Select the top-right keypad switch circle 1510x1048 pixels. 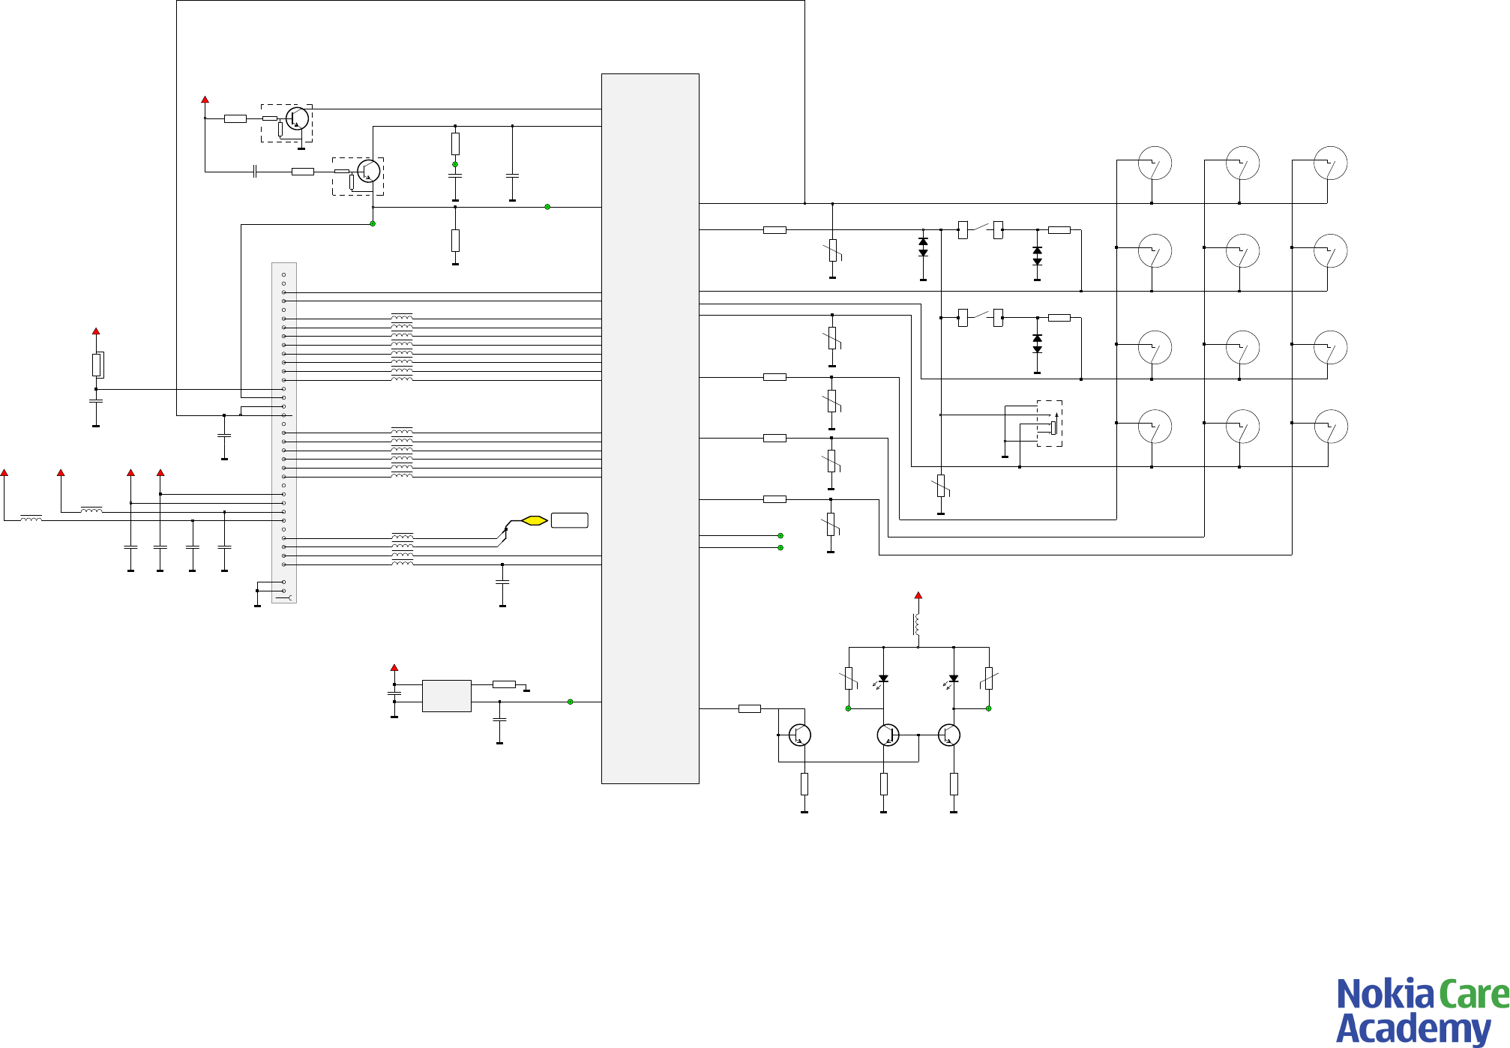1330,163
